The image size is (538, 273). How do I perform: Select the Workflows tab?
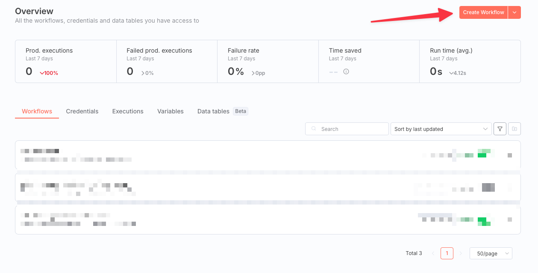(x=37, y=111)
